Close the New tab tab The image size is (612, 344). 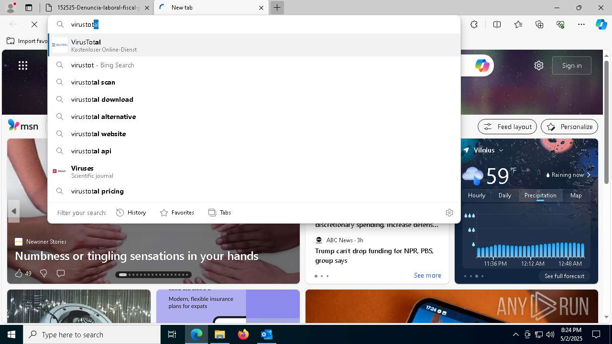(261, 8)
